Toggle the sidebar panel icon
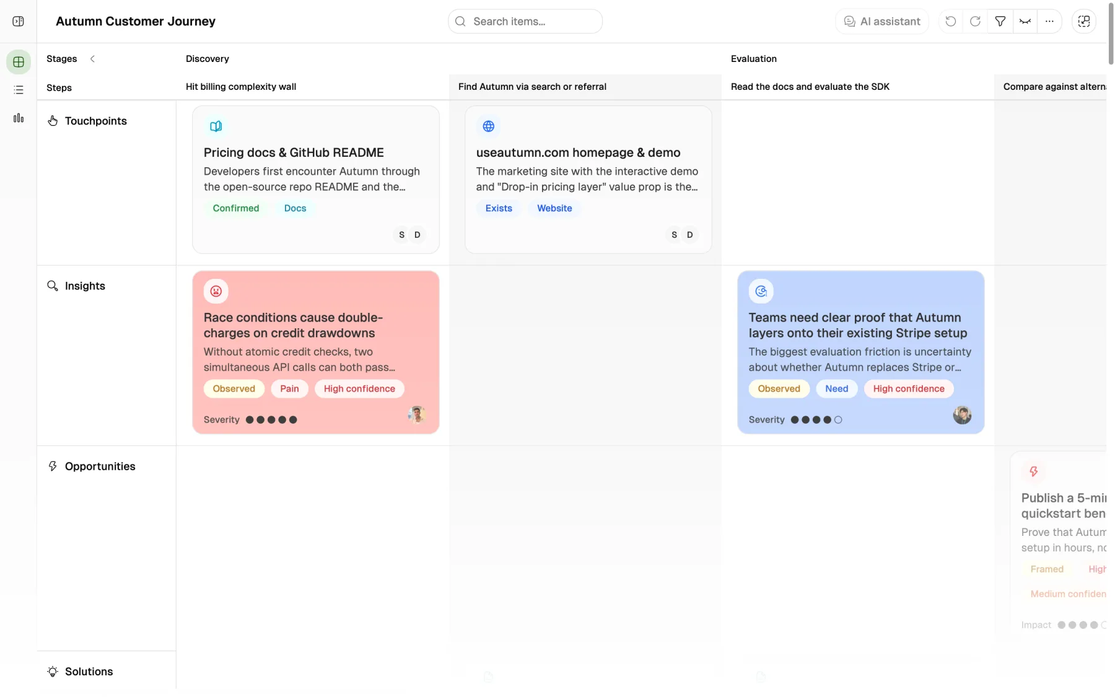 [x=18, y=21]
